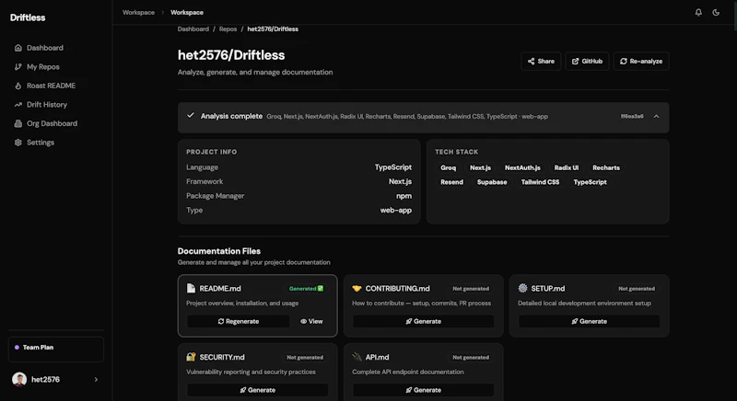Screen dimensions: 737x401
Task: Generate the SECURITY.md file
Action: click(258, 390)
